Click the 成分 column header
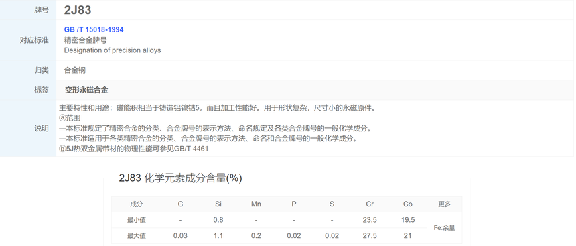The width and height of the screenshot is (576, 246). pos(136,204)
